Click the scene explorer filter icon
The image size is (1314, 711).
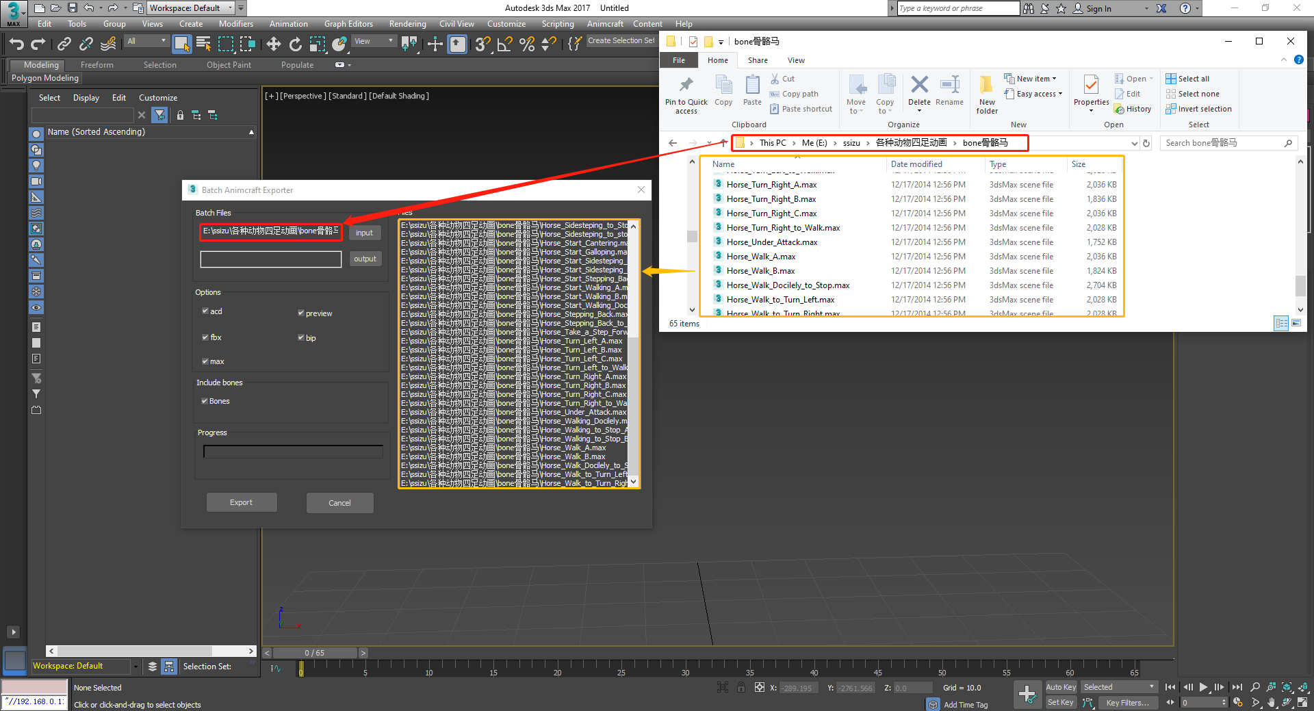[159, 115]
